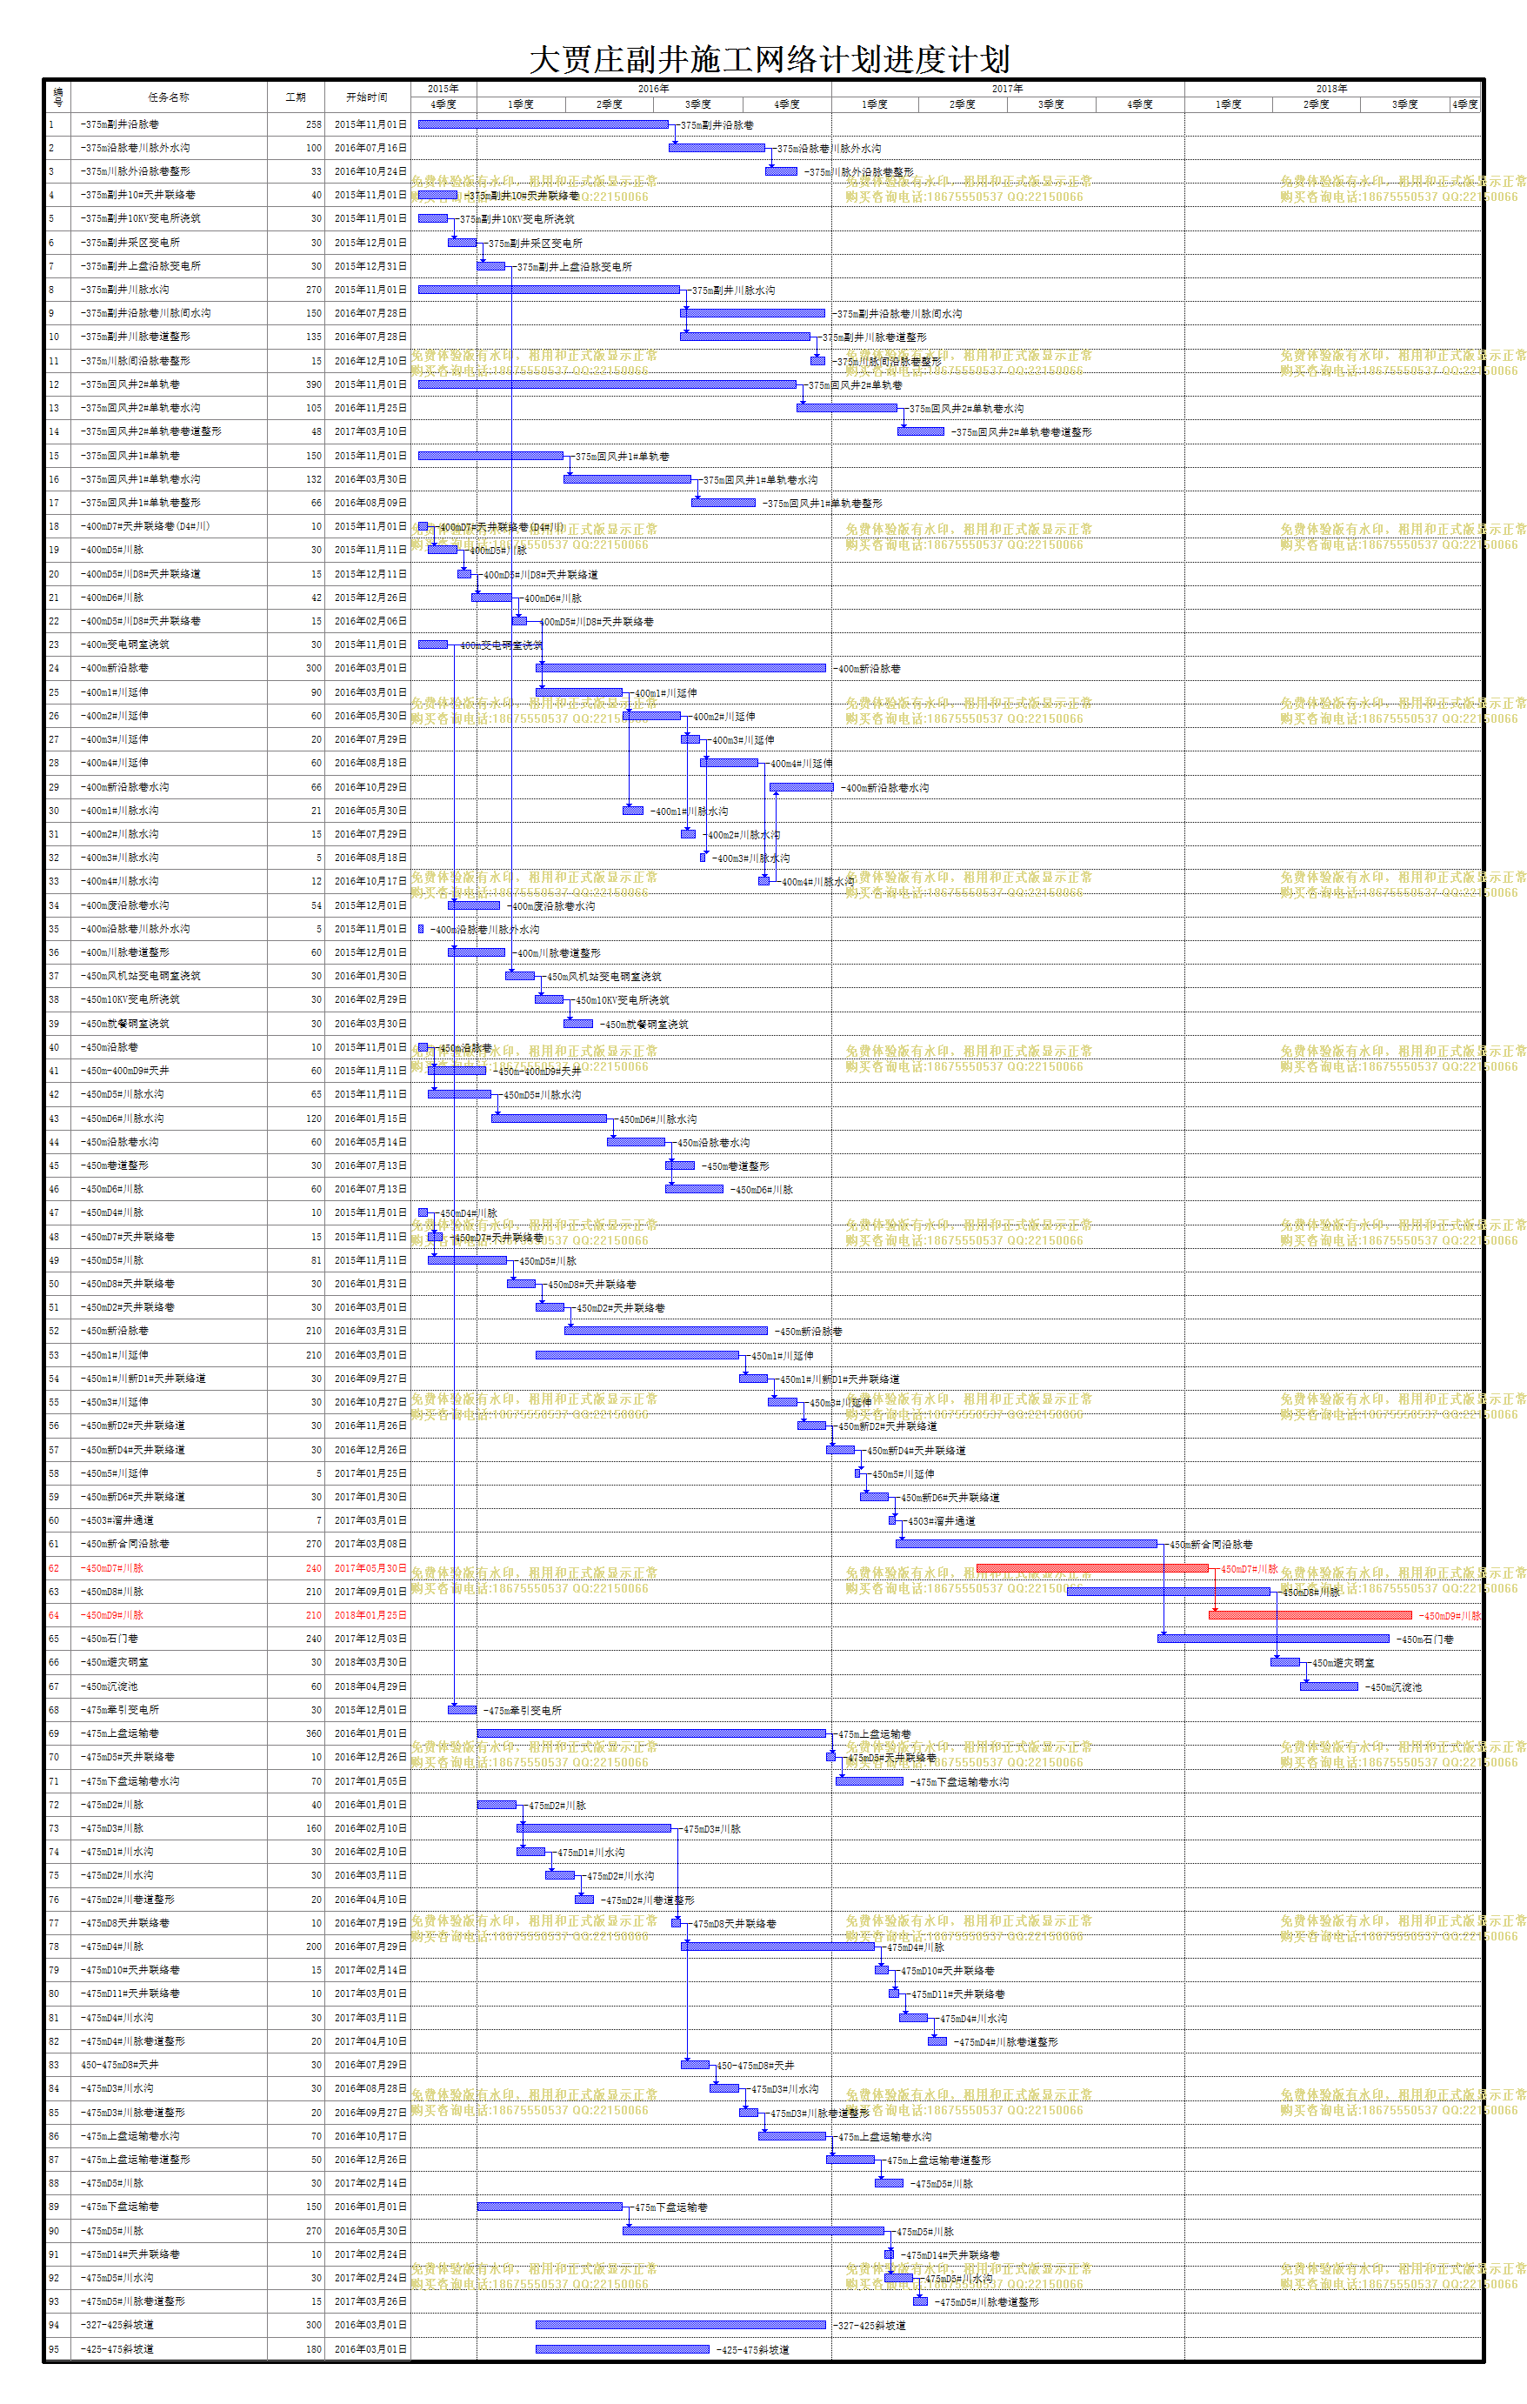Click the red row number 62
The image size is (1527, 2404).
(55, 1568)
